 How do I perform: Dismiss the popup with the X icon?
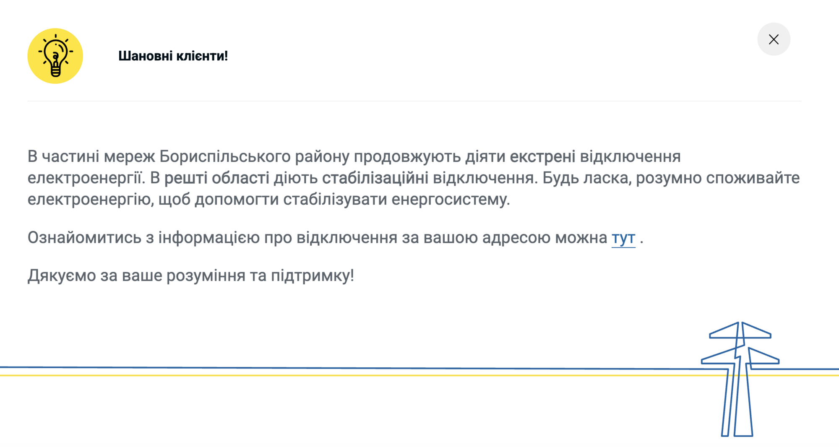click(x=774, y=39)
